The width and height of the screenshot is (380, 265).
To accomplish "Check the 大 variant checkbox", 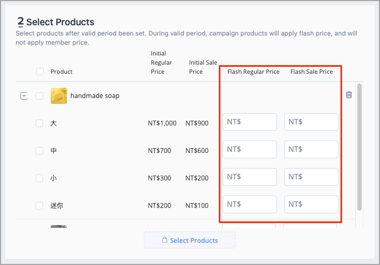I will pyautogui.click(x=39, y=123).
